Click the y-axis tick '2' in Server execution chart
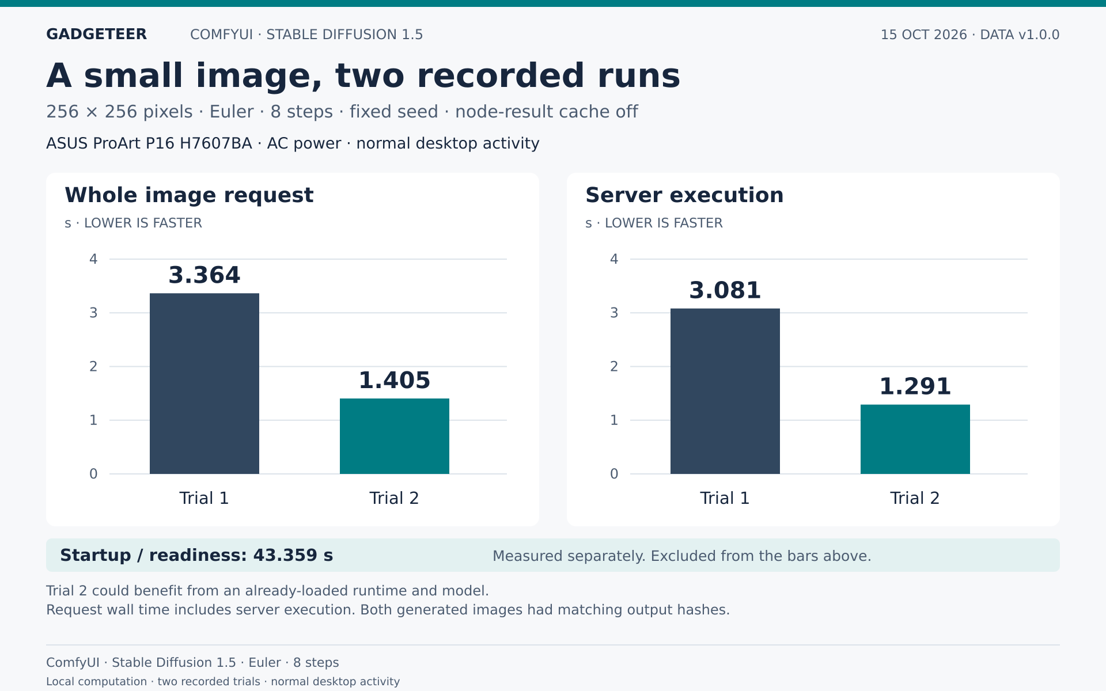Viewport: 1106px width, 691px height. [x=614, y=367]
